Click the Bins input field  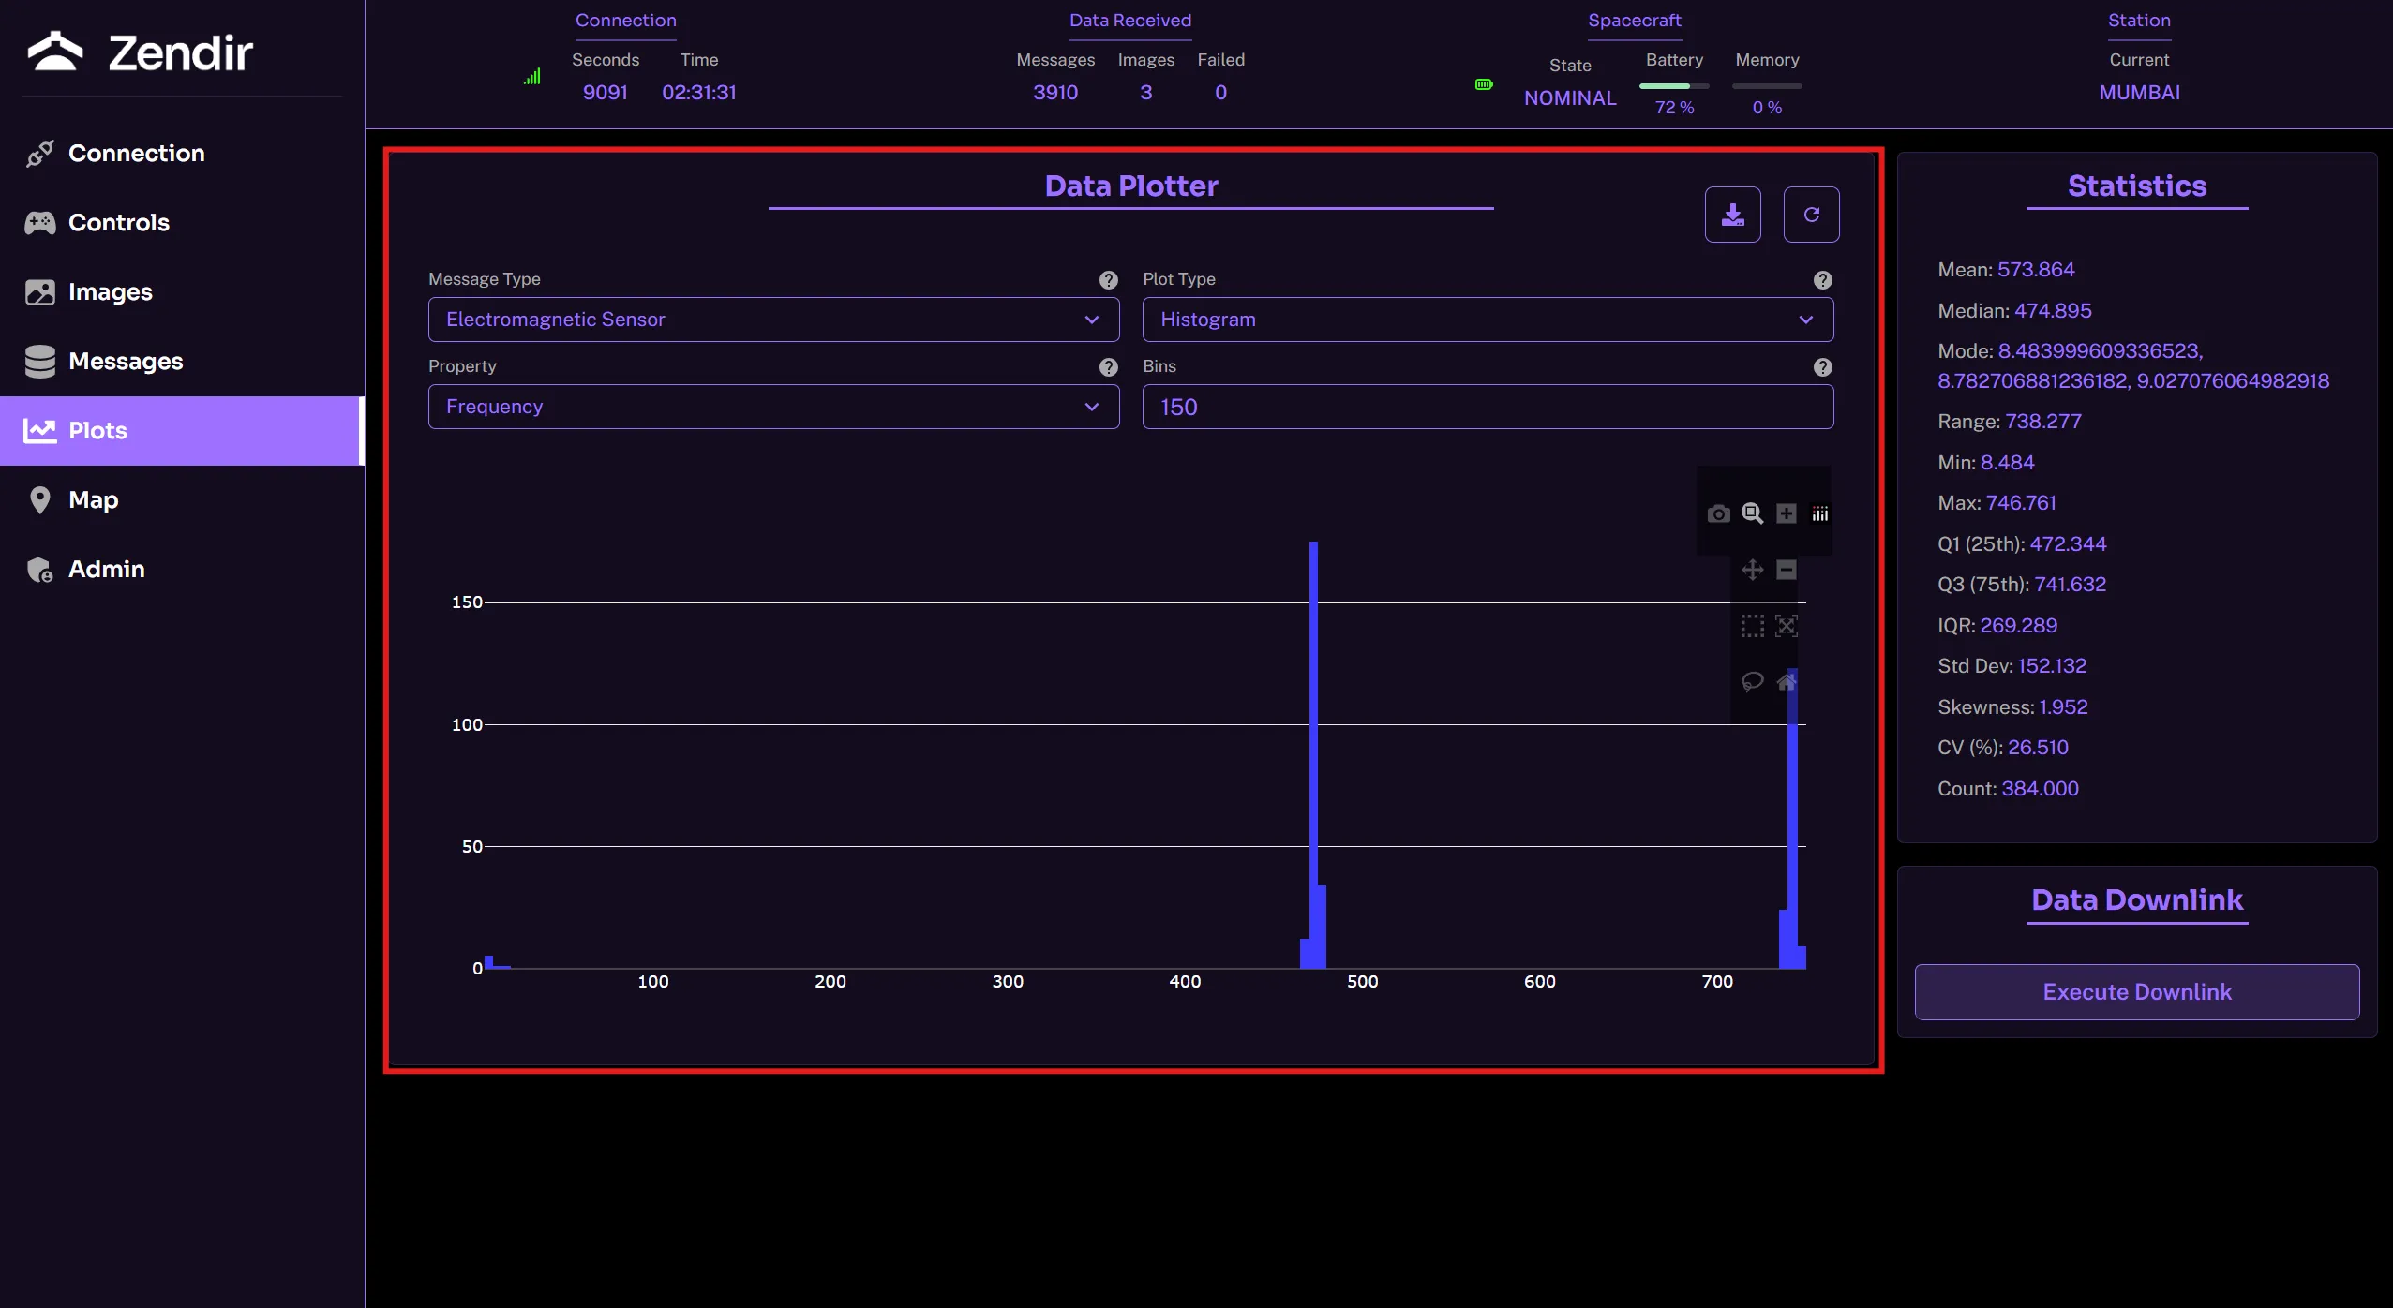tap(1487, 407)
